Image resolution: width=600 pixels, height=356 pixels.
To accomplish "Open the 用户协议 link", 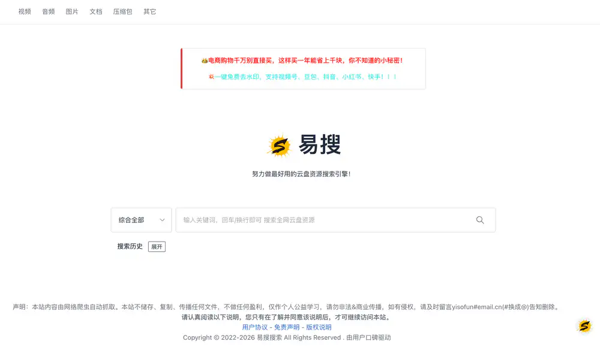I will [x=255, y=327].
